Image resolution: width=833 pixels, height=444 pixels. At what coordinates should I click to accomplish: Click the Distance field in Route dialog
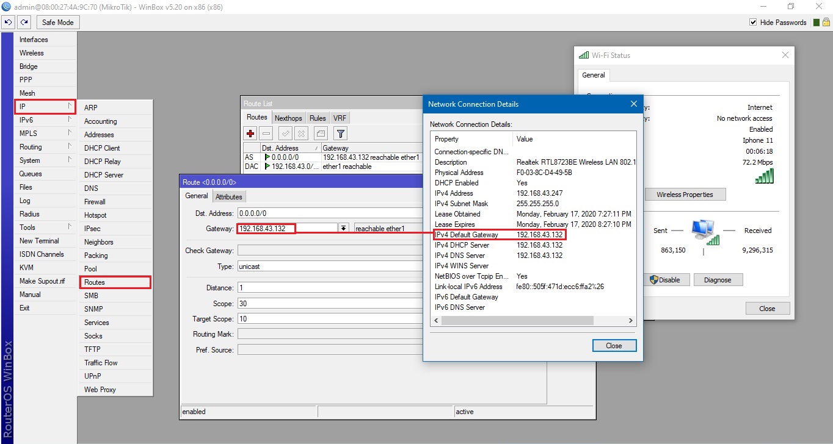pyautogui.click(x=330, y=288)
